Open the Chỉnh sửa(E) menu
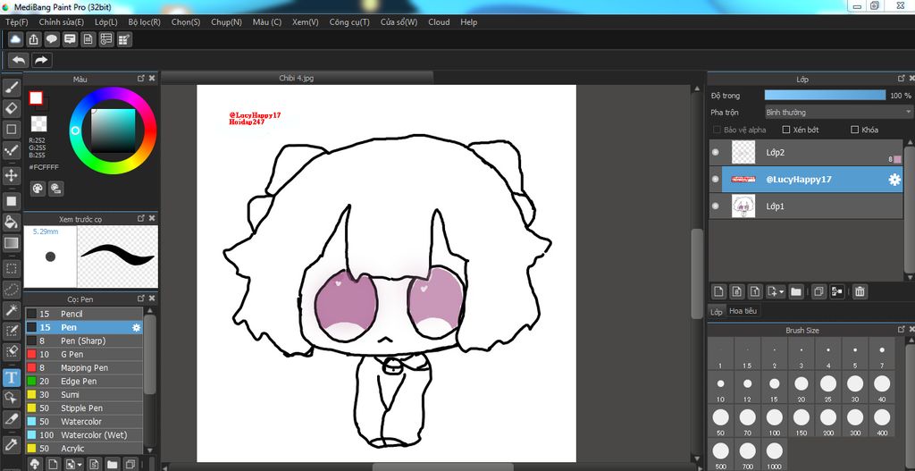 click(62, 22)
